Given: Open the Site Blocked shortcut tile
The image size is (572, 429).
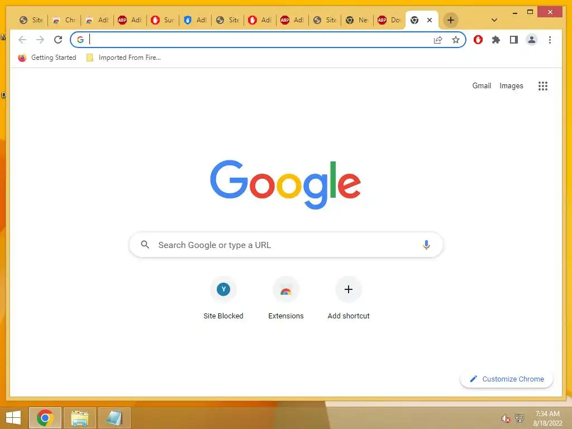Looking at the screenshot, I should [223, 298].
